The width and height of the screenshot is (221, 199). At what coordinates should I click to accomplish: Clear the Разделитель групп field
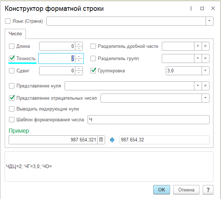tap(206, 58)
